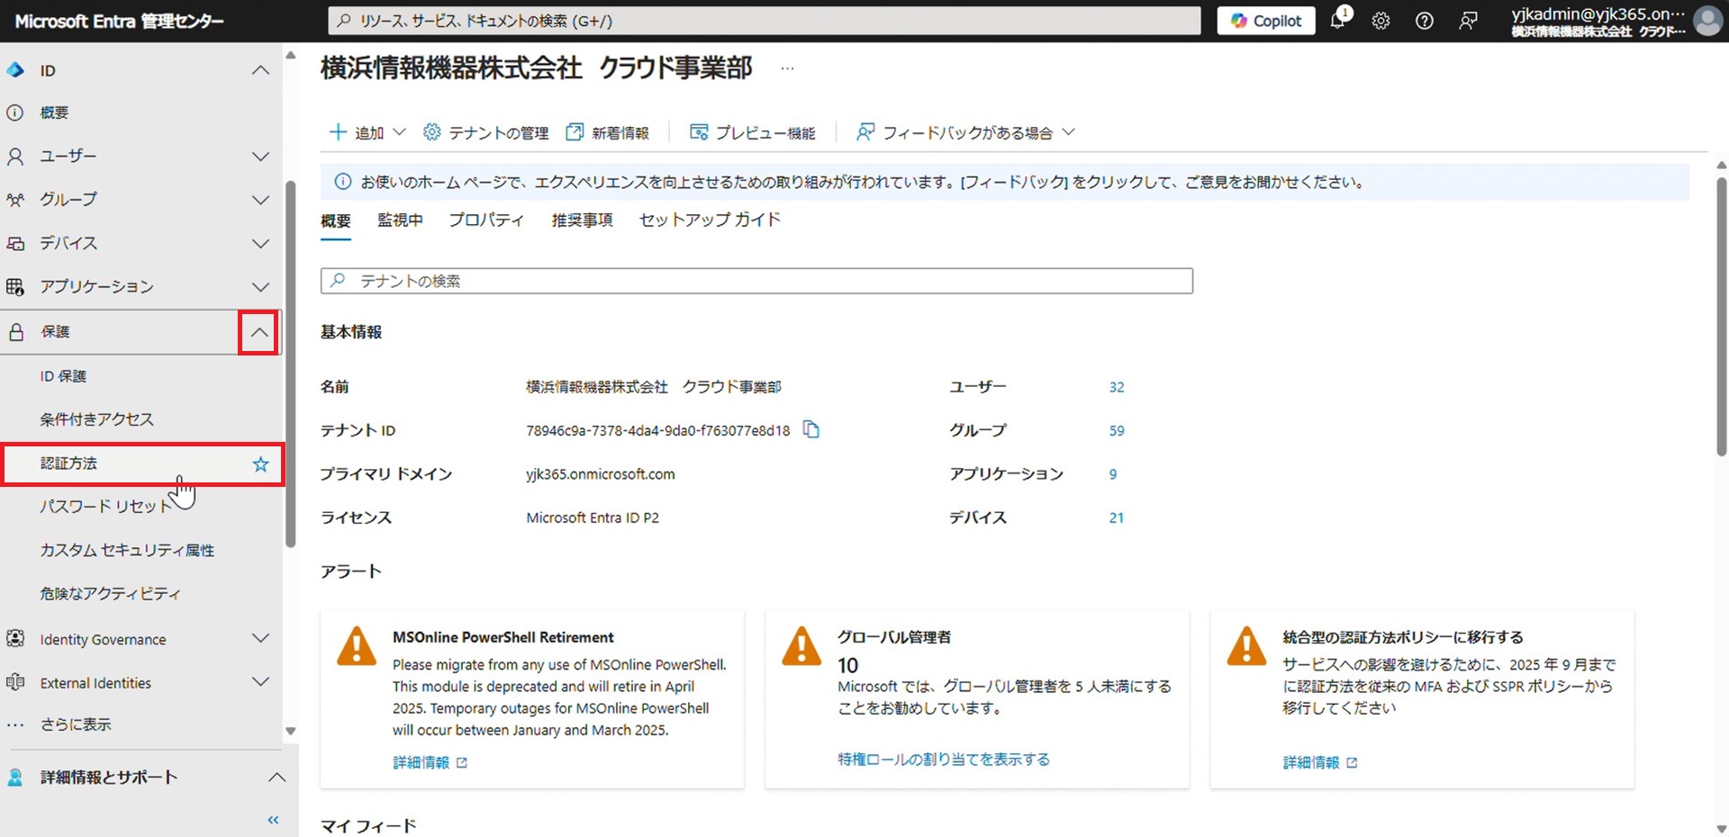Click the テナントの管理 toolbar button
The image size is (1729, 837).
point(486,132)
